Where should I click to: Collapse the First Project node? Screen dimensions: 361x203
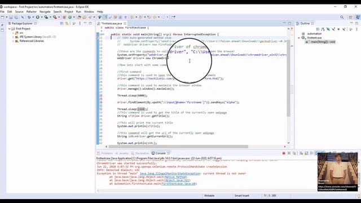click(10, 29)
